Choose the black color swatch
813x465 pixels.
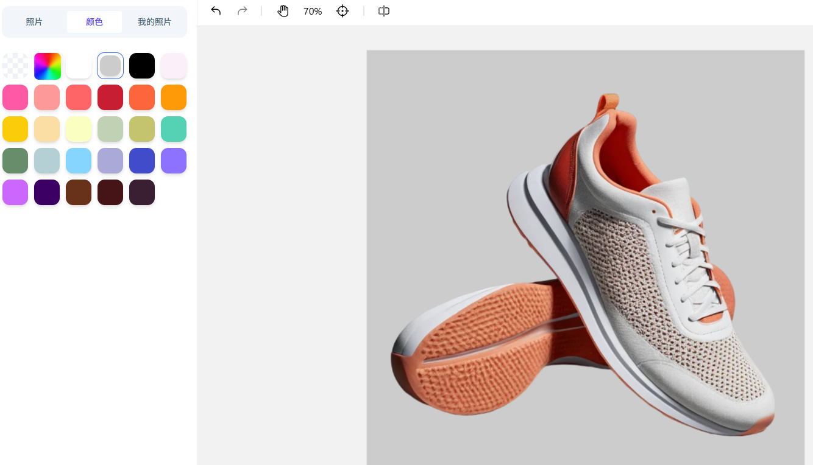click(142, 66)
